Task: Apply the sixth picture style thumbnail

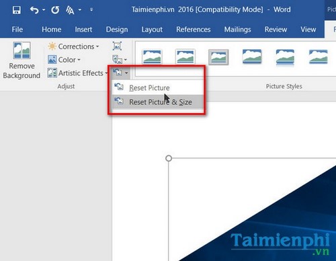Action: point(319,57)
